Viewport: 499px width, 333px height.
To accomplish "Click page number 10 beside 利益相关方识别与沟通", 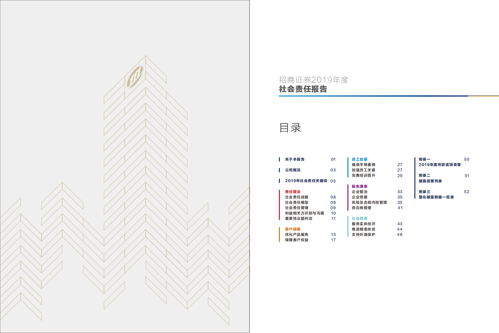I will tap(333, 213).
